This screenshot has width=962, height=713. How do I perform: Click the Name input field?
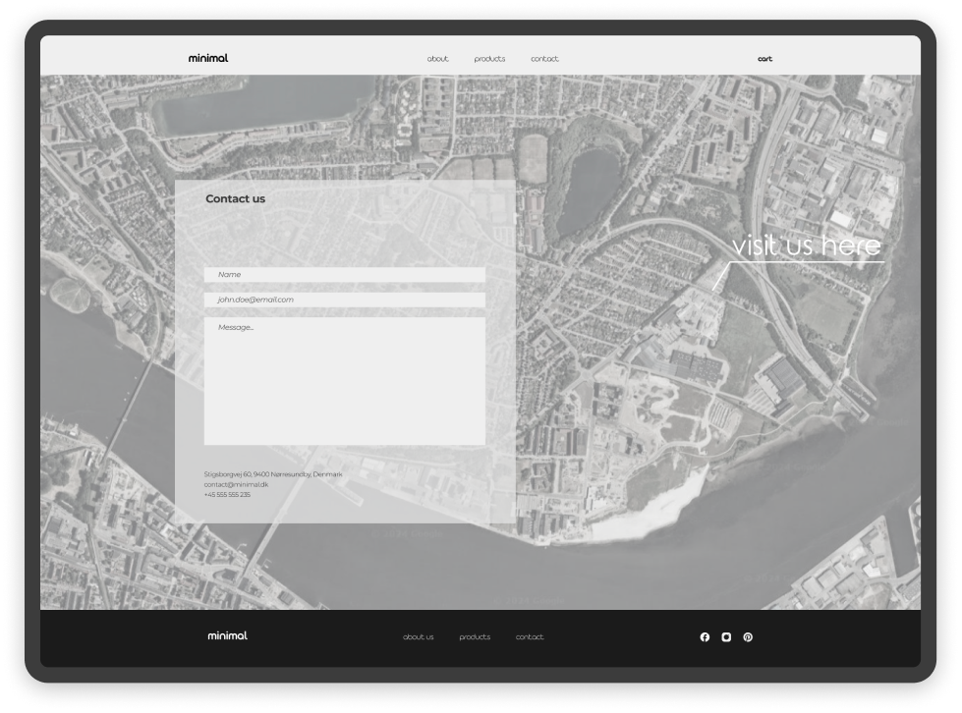(344, 274)
